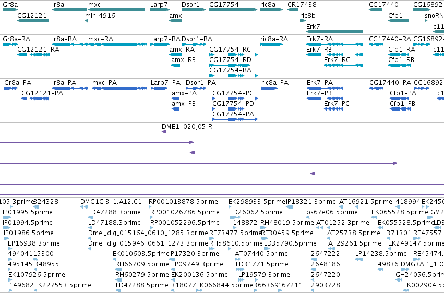The height and width of the screenshot is (293, 444).
Task: Select the CR17438 gene label
Action: pyautogui.click(x=302, y=5)
